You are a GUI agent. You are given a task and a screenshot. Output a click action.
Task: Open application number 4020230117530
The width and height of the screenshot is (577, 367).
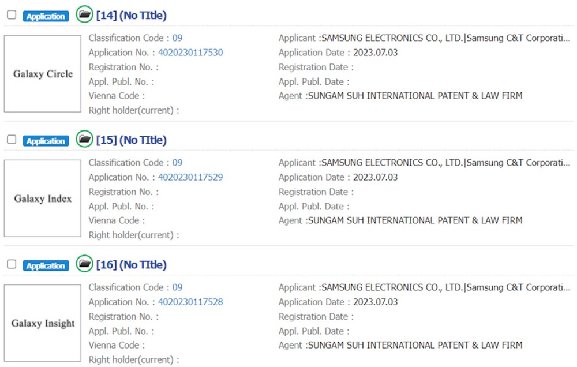click(190, 53)
